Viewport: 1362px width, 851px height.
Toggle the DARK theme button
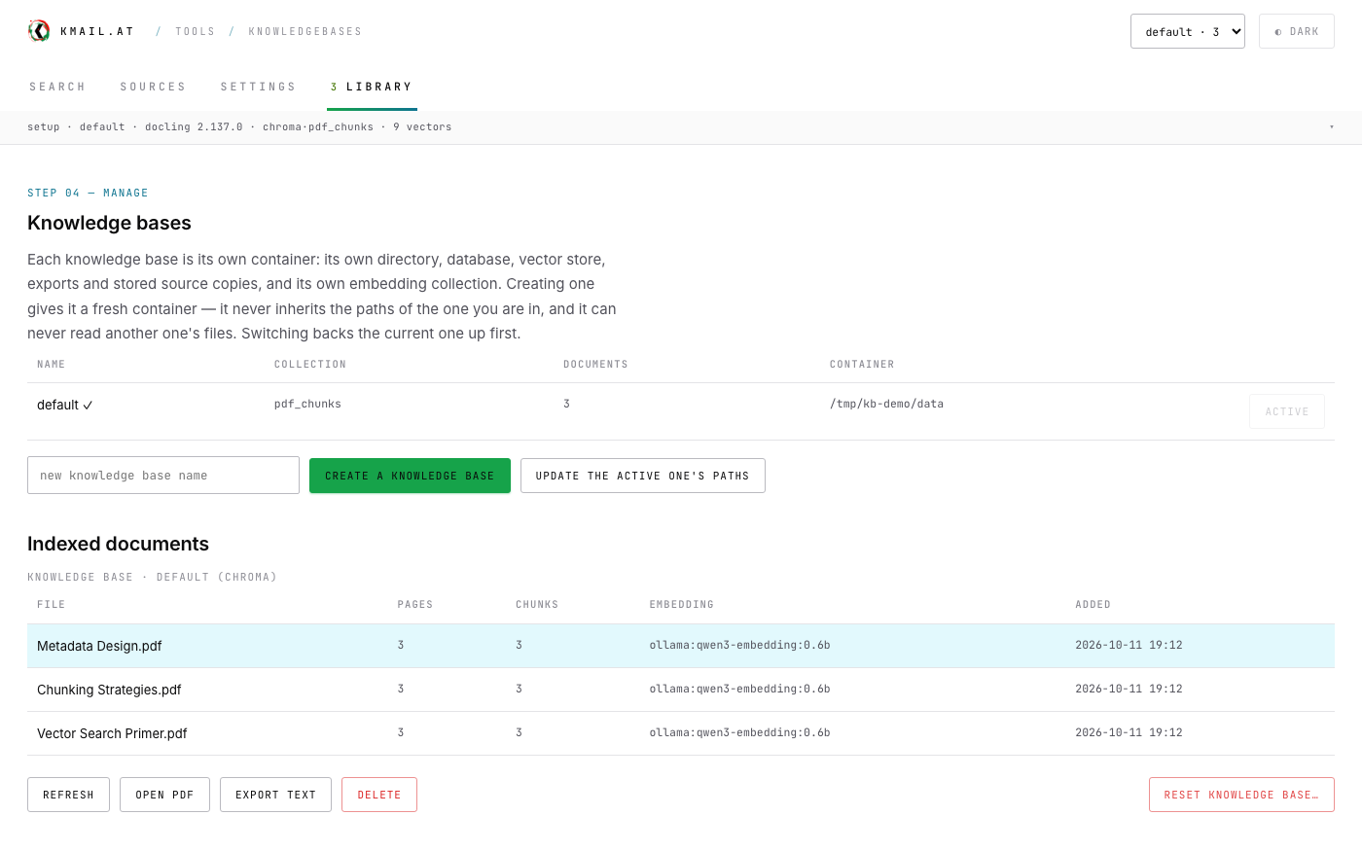pyautogui.click(x=1296, y=31)
